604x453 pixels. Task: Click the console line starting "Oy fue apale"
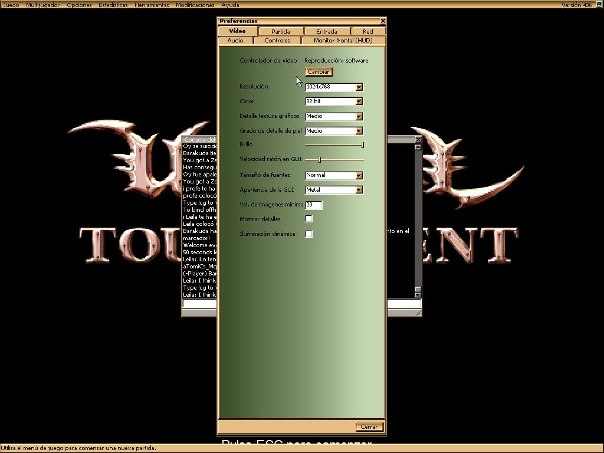[x=199, y=175]
